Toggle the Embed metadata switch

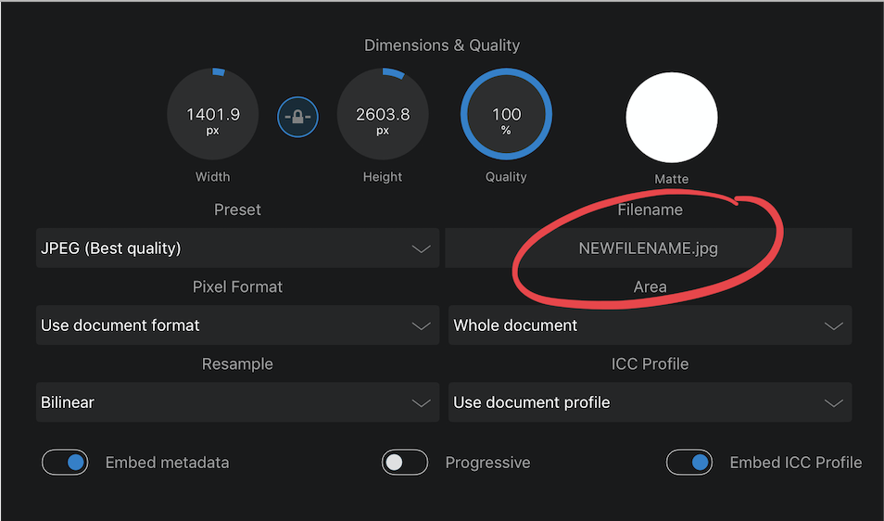65,463
